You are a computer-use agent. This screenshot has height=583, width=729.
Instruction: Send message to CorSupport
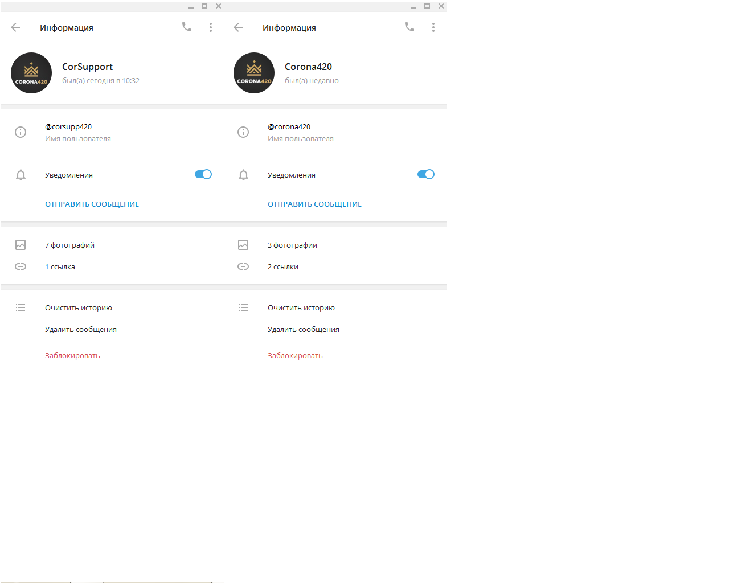(x=92, y=204)
